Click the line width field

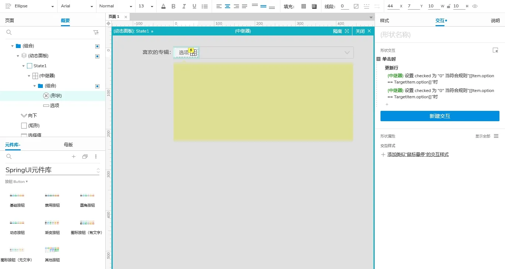(344, 6)
